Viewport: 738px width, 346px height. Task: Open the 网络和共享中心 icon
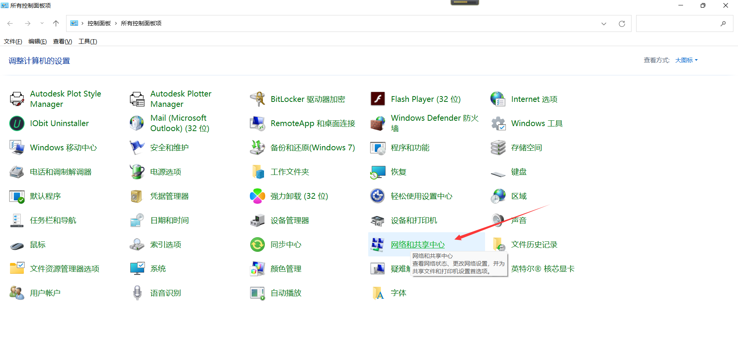coord(378,245)
